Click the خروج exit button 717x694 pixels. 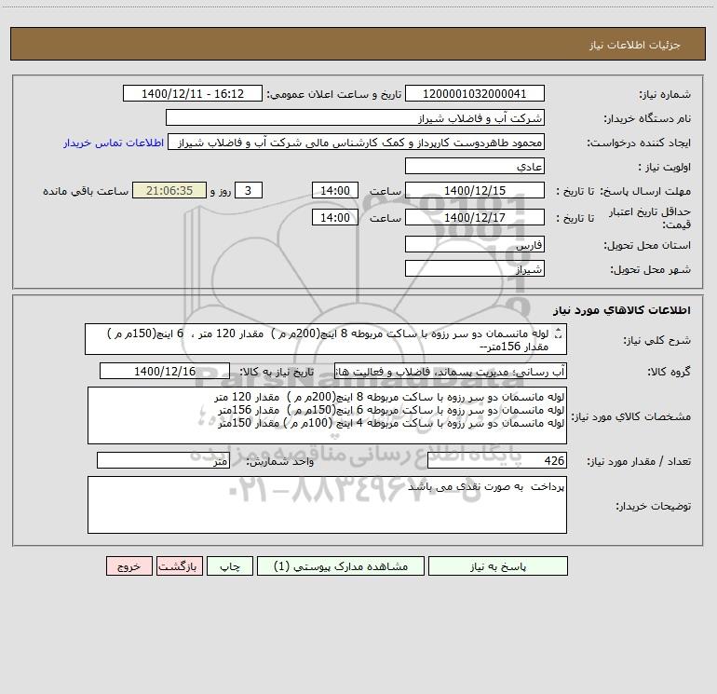pyautogui.click(x=129, y=565)
